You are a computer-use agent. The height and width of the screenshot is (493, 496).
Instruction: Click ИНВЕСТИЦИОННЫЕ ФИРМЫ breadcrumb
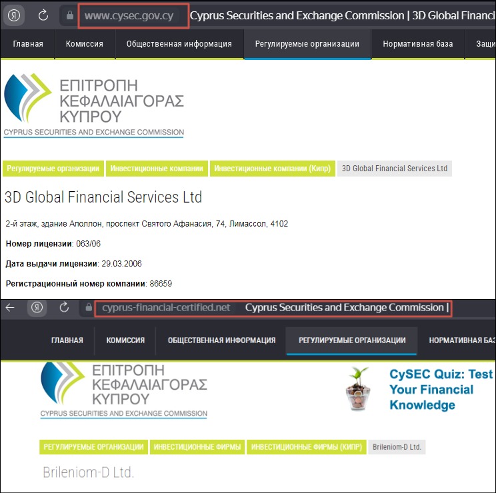197,447
